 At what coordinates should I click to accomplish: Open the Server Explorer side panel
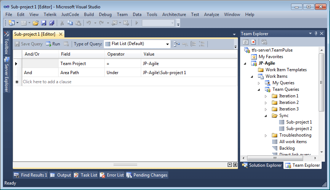click(x=7, y=74)
